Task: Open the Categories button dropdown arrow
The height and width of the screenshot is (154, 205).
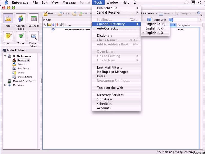Action: coord(195,13)
